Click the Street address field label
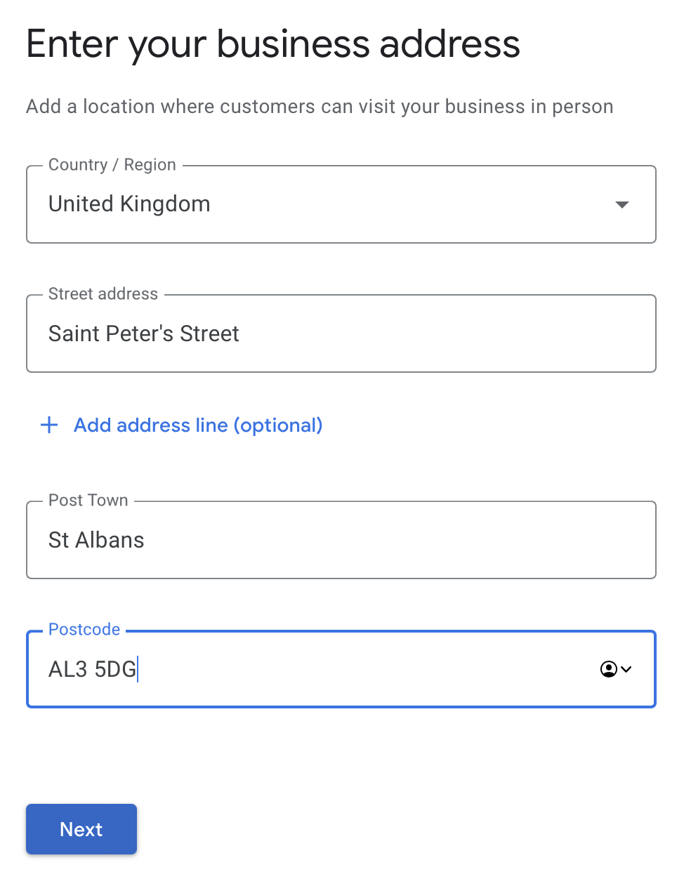This screenshot has height=886, width=684. tap(103, 293)
